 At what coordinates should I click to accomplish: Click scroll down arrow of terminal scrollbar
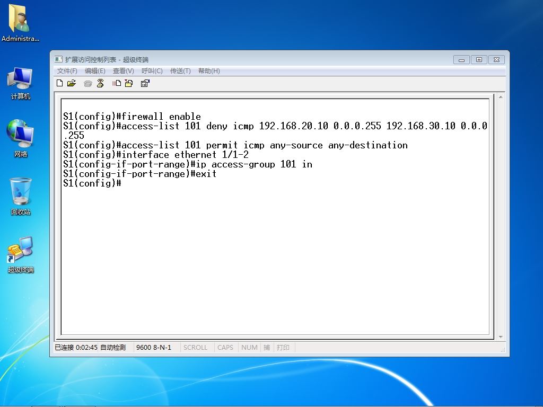tap(501, 337)
